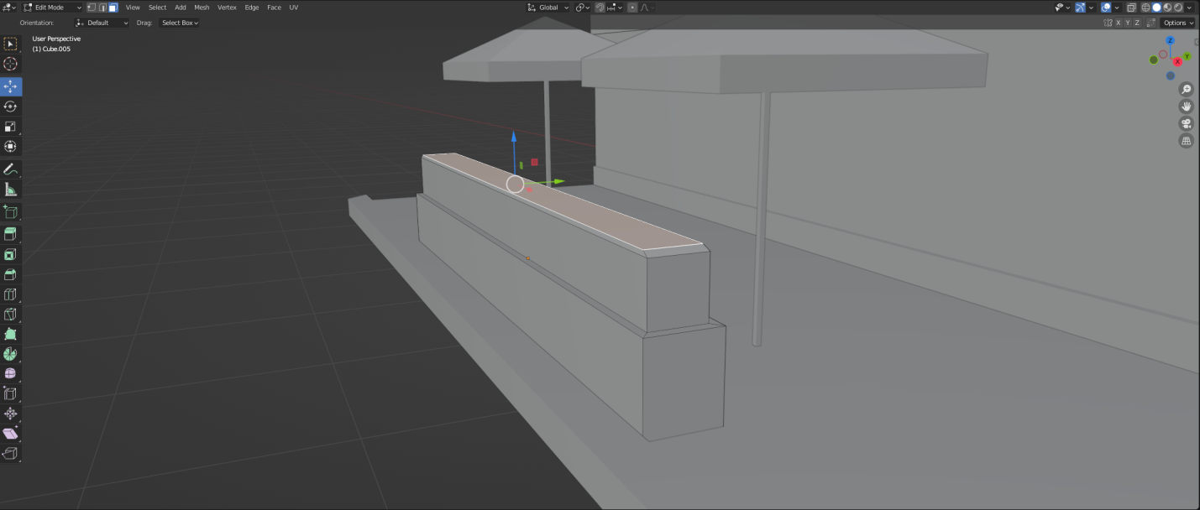The image size is (1200, 510).
Task: Open the overlays options dropdown arrow
Action: click(1117, 8)
